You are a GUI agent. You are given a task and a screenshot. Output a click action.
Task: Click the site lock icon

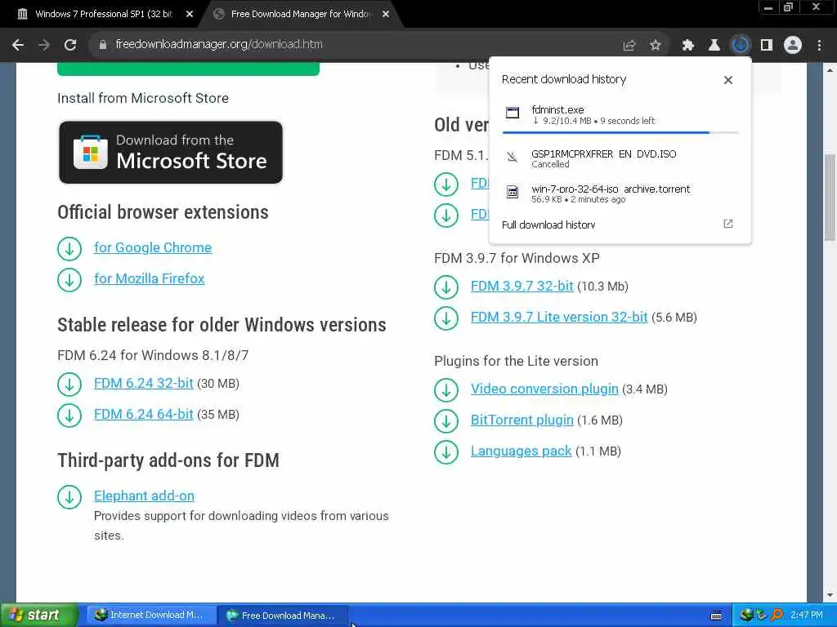click(x=102, y=45)
